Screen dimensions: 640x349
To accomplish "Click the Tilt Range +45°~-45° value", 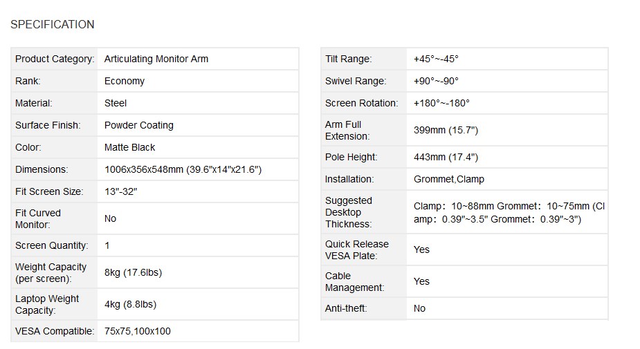I will [436, 59].
